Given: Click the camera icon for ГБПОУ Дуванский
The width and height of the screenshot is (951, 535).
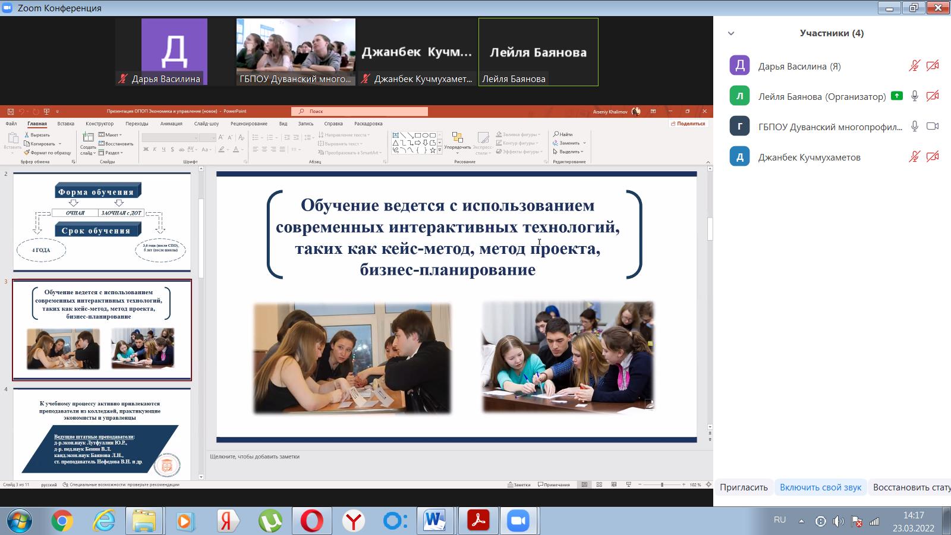Looking at the screenshot, I should coord(933,126).
